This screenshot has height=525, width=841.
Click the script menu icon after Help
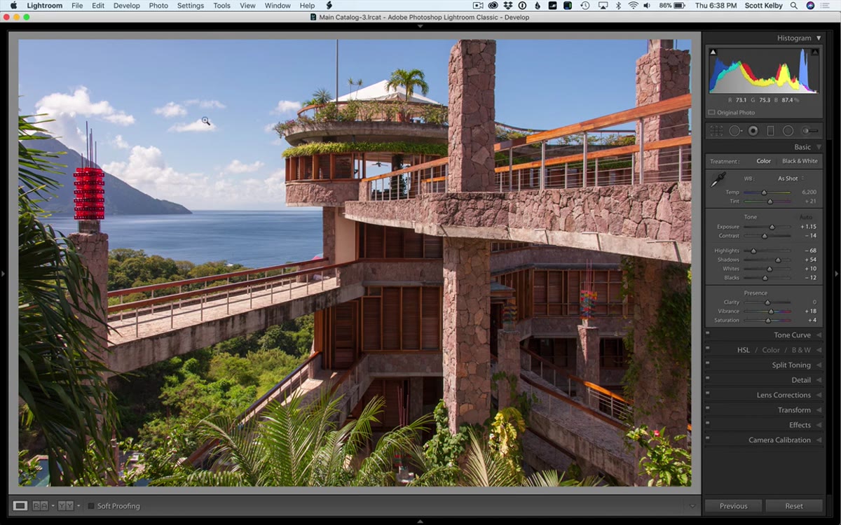[329, 6]
